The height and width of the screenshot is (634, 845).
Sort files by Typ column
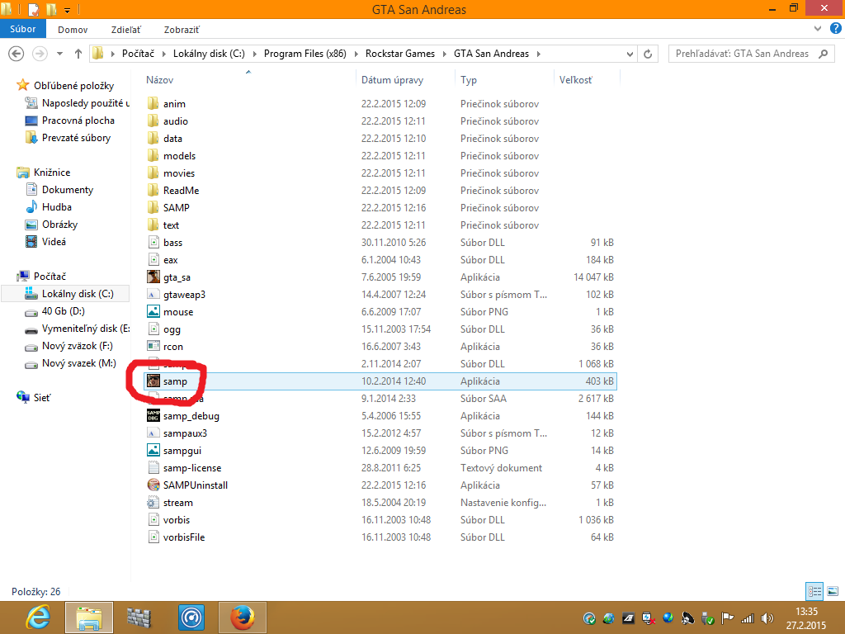[469, 80]
